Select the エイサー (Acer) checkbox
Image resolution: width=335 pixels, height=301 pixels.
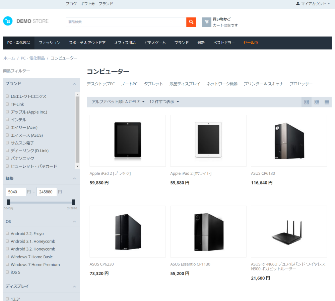tap(7, 127)
